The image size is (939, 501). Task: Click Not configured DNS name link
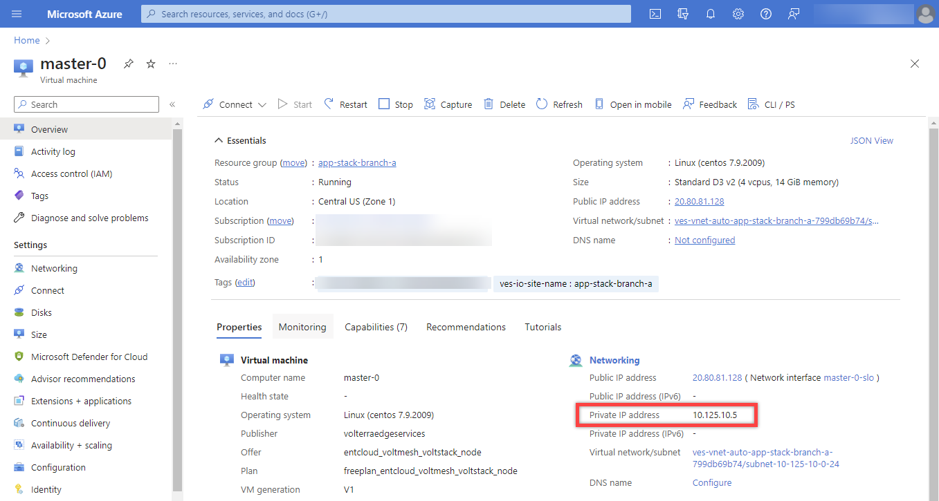click(x=704, y=240)
